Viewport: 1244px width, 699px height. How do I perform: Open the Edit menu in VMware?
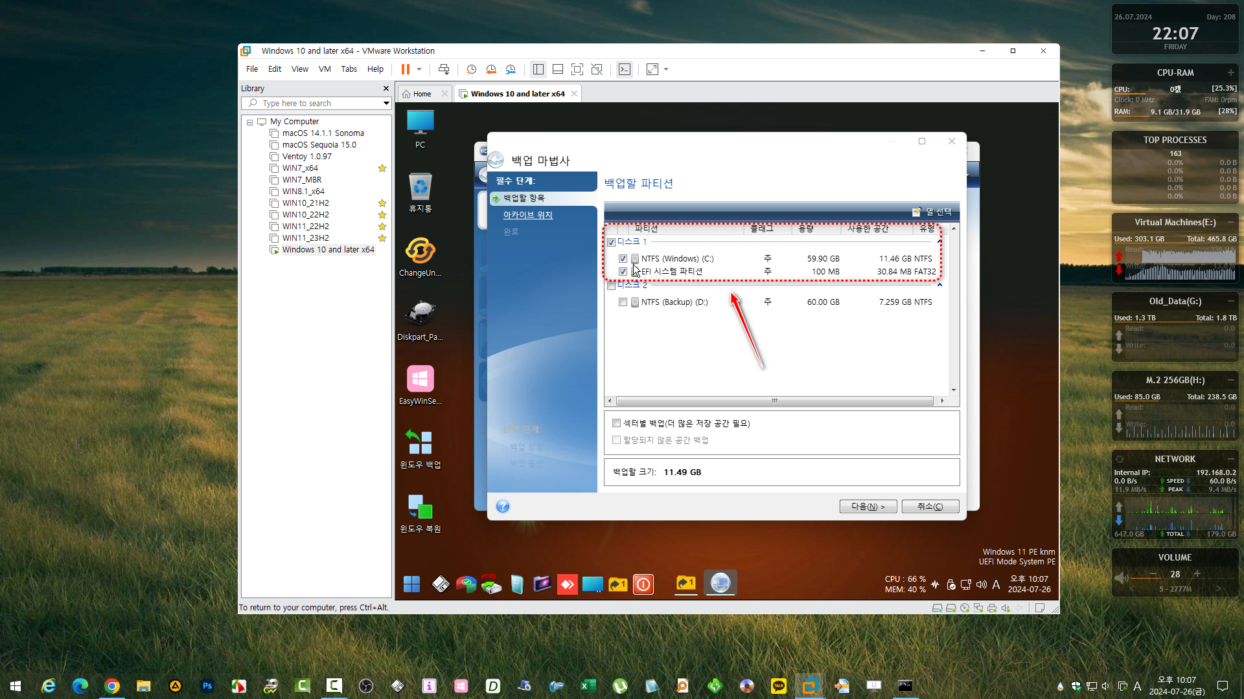275,69
